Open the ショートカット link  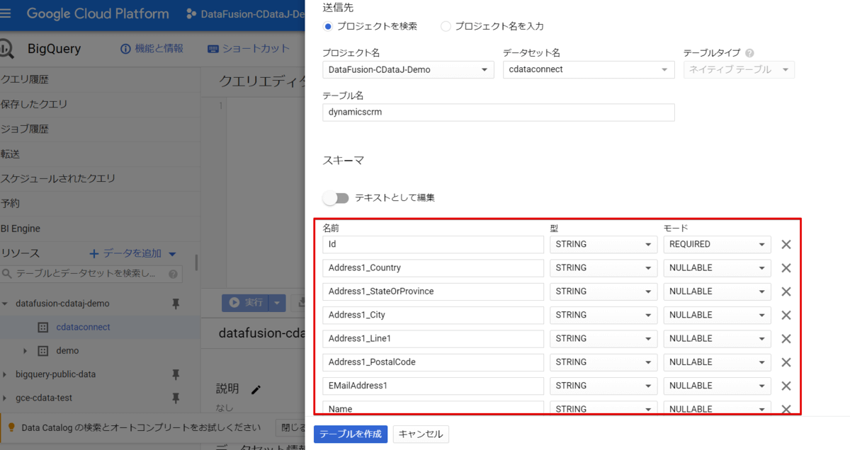tap(249, 49)
